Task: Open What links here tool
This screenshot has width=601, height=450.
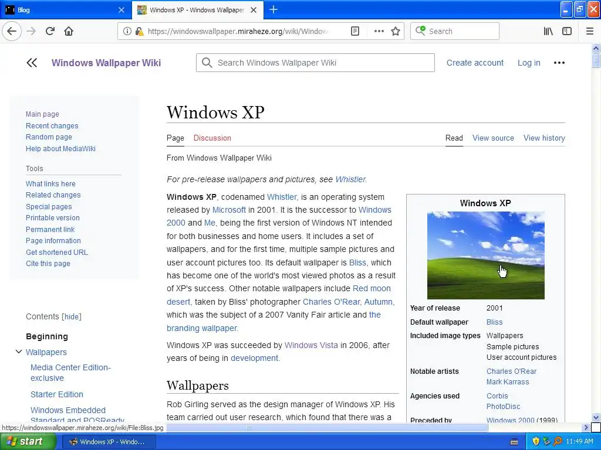Action: tap(50, 183)
